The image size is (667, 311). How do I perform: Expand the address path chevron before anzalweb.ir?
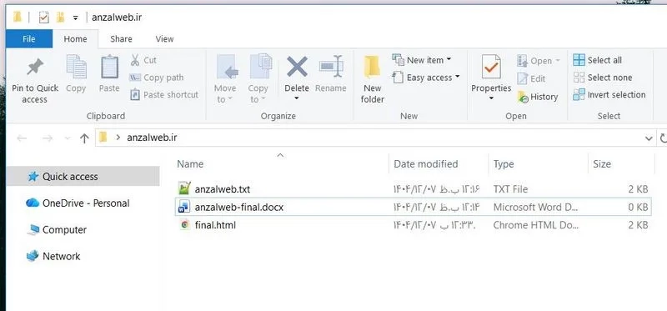tap(118, 138)
